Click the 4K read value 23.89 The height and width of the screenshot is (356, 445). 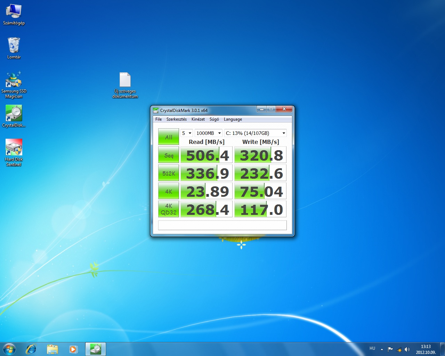pyautogui.click(x=207, y=191)
